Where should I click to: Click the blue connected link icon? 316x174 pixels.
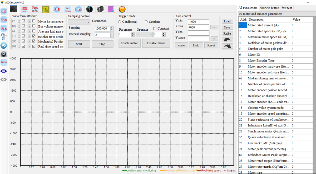pos(4,71)
